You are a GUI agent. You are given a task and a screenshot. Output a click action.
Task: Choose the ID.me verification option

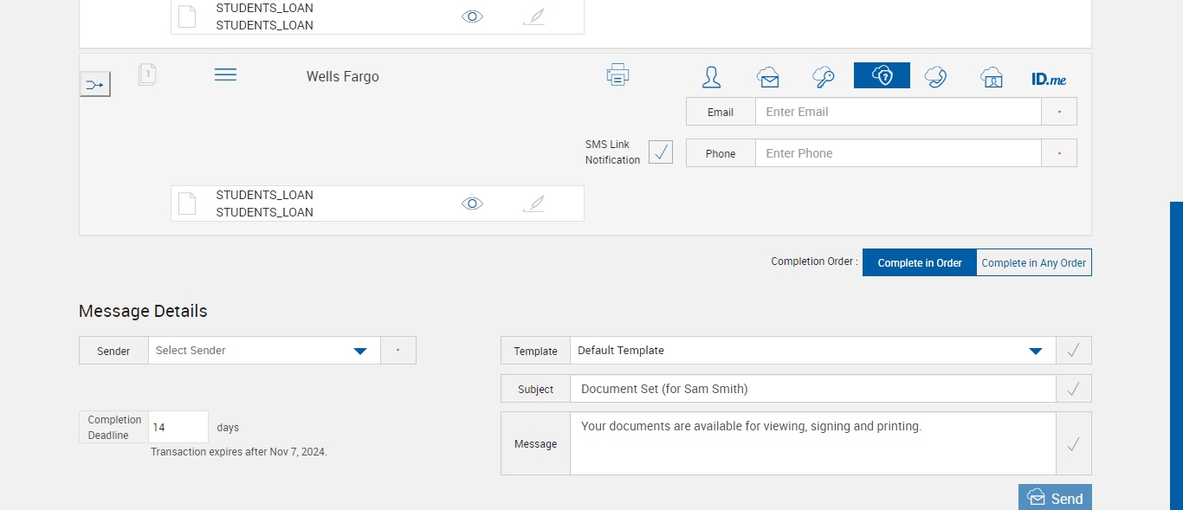pyautogui.click(x=1049, y=79)
